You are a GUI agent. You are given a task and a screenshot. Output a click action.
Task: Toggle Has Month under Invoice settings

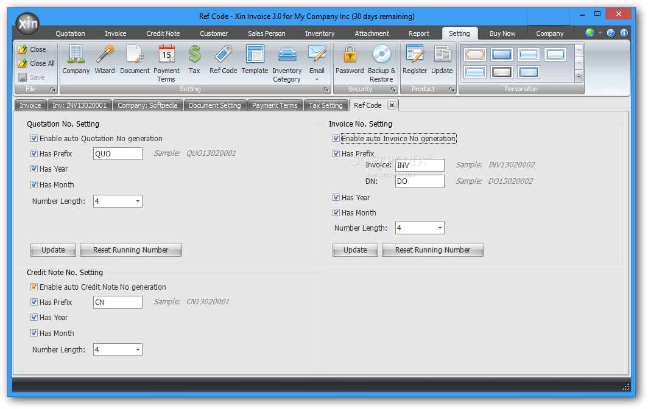pos(336,213)
